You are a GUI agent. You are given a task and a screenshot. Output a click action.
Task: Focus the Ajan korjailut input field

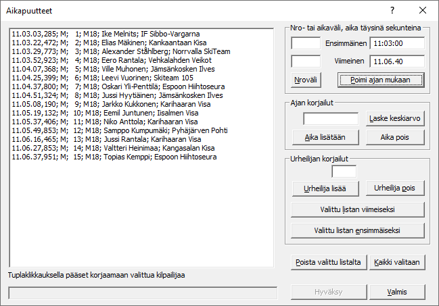pyautogui.click(x=331, y=119)
